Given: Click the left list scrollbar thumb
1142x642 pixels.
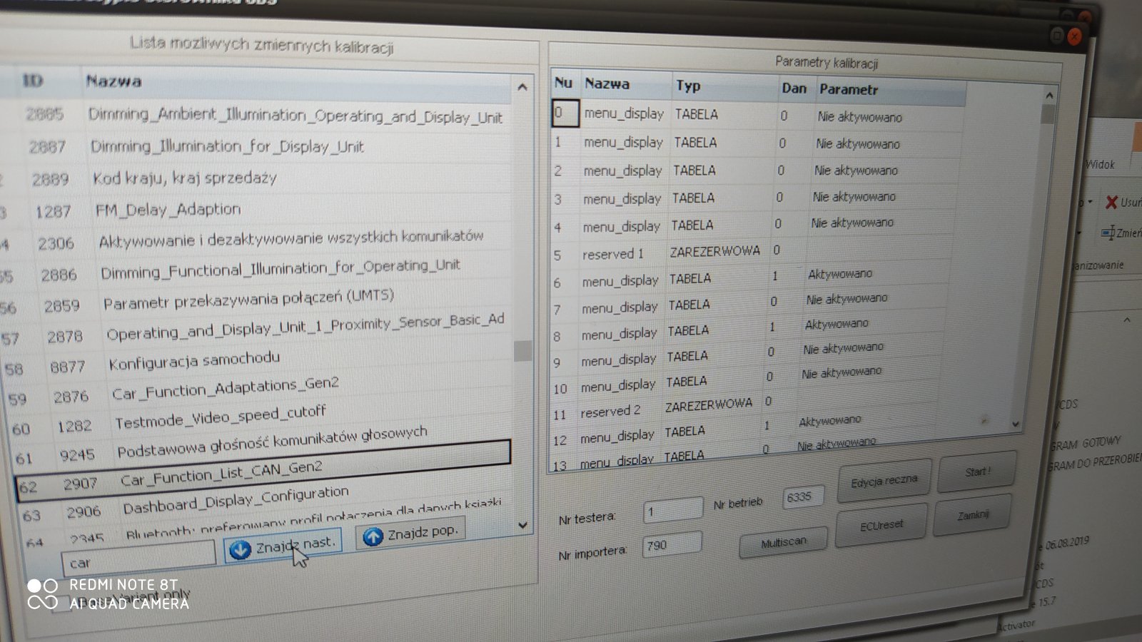Looking at the screenshot, I should click(522, 350).
